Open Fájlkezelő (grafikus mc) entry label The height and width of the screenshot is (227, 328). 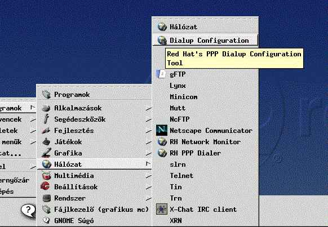pyautogui.click(x=101, y=210)
